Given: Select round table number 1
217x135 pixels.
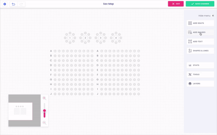Looking at the screenshot, I should click(x=70, y=38).
